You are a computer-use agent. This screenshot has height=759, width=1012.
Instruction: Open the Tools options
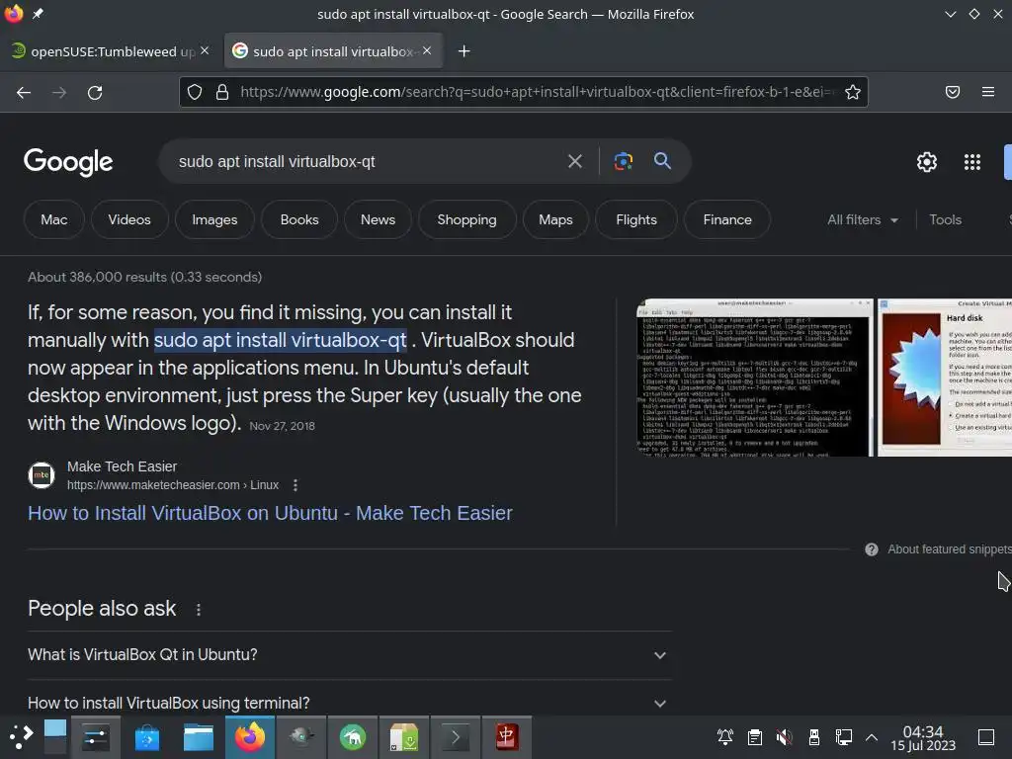tap(945, 220)
